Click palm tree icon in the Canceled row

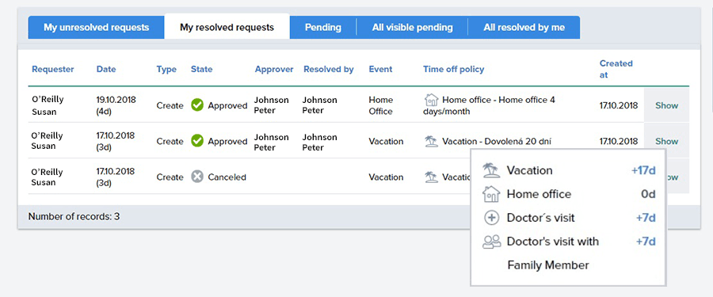431,177
